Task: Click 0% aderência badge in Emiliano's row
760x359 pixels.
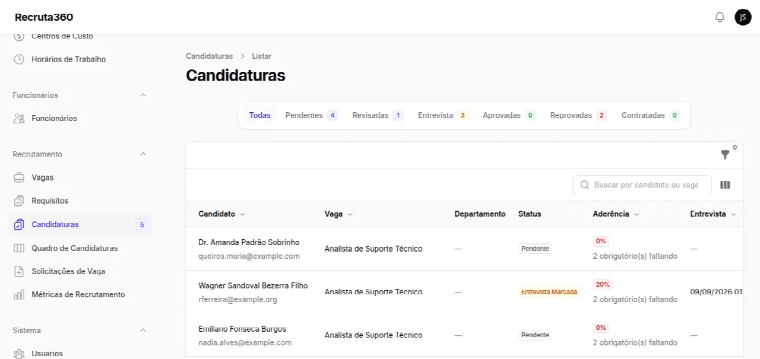Action: click(x=600, y=328)
